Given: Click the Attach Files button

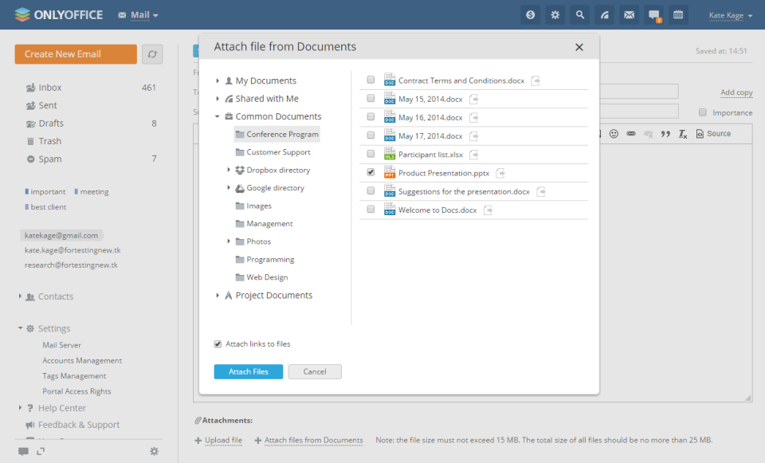Looking at the screenshot, I should point(249,371).
